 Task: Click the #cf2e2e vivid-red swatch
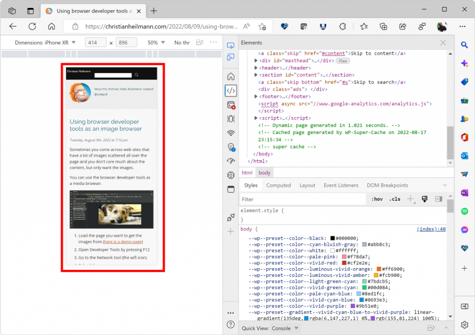(x=344, y=263)
